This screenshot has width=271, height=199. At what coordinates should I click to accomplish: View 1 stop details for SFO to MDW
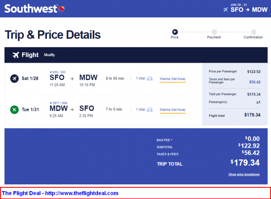(x=140, y=78)
